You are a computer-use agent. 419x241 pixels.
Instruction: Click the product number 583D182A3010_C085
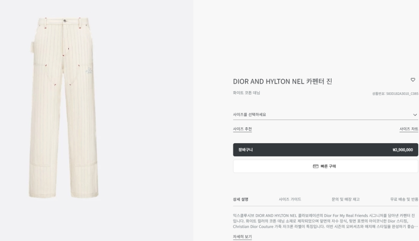(x=395, y=93)
